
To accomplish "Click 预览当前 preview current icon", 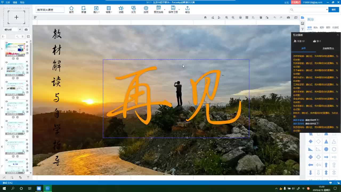I will (x=159, y=10).
